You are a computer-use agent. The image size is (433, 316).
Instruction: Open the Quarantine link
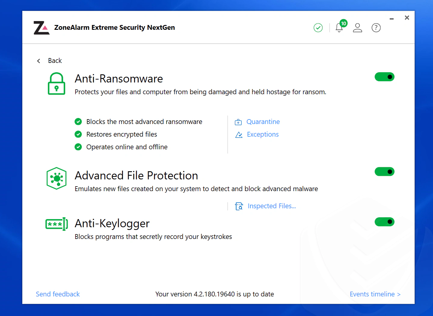[x=263, y=122]
